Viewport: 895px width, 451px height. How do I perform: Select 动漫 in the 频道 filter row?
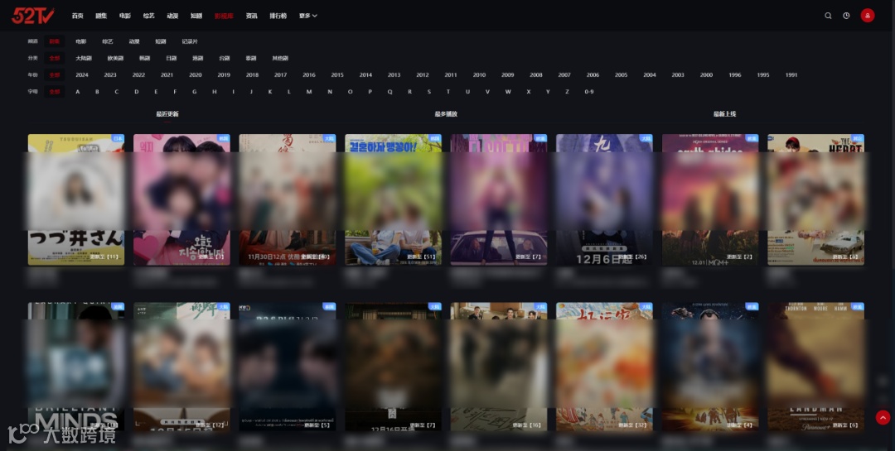[x=134, y=41]
